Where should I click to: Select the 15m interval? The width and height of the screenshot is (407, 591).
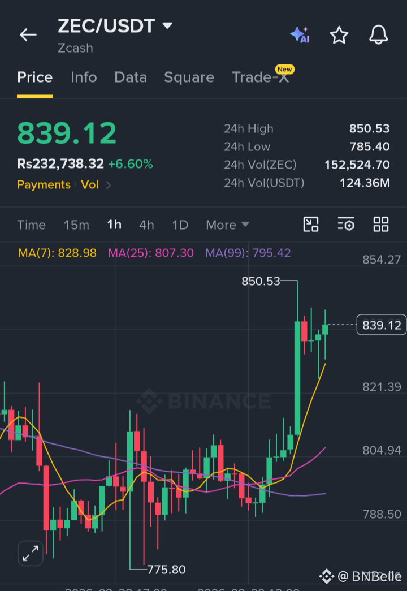[x=76, y=225]
